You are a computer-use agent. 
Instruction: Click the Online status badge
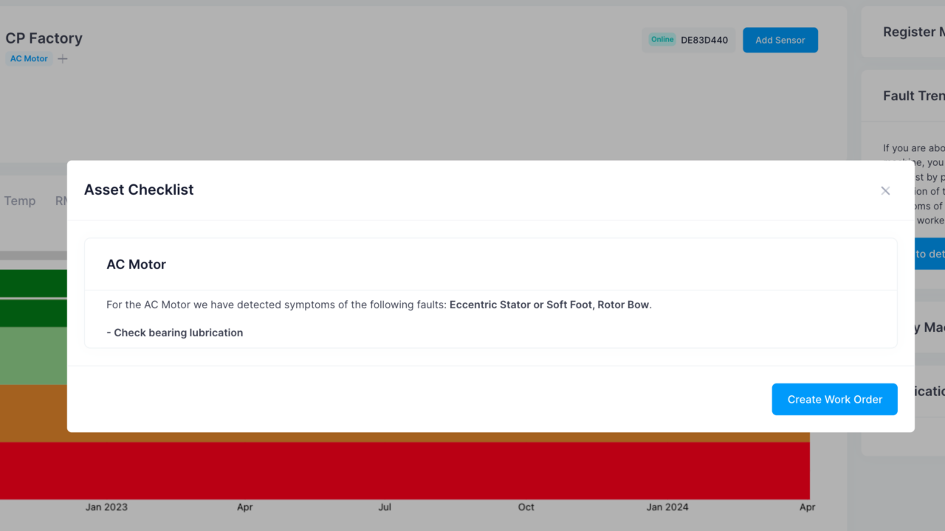[x=661, y=39]
